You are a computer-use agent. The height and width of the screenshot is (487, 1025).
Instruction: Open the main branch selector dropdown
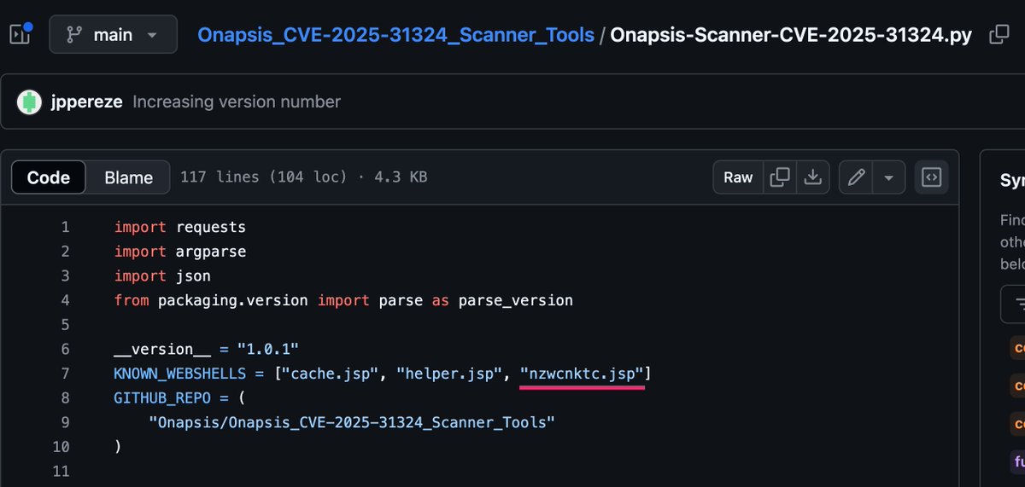pos(114,35)
